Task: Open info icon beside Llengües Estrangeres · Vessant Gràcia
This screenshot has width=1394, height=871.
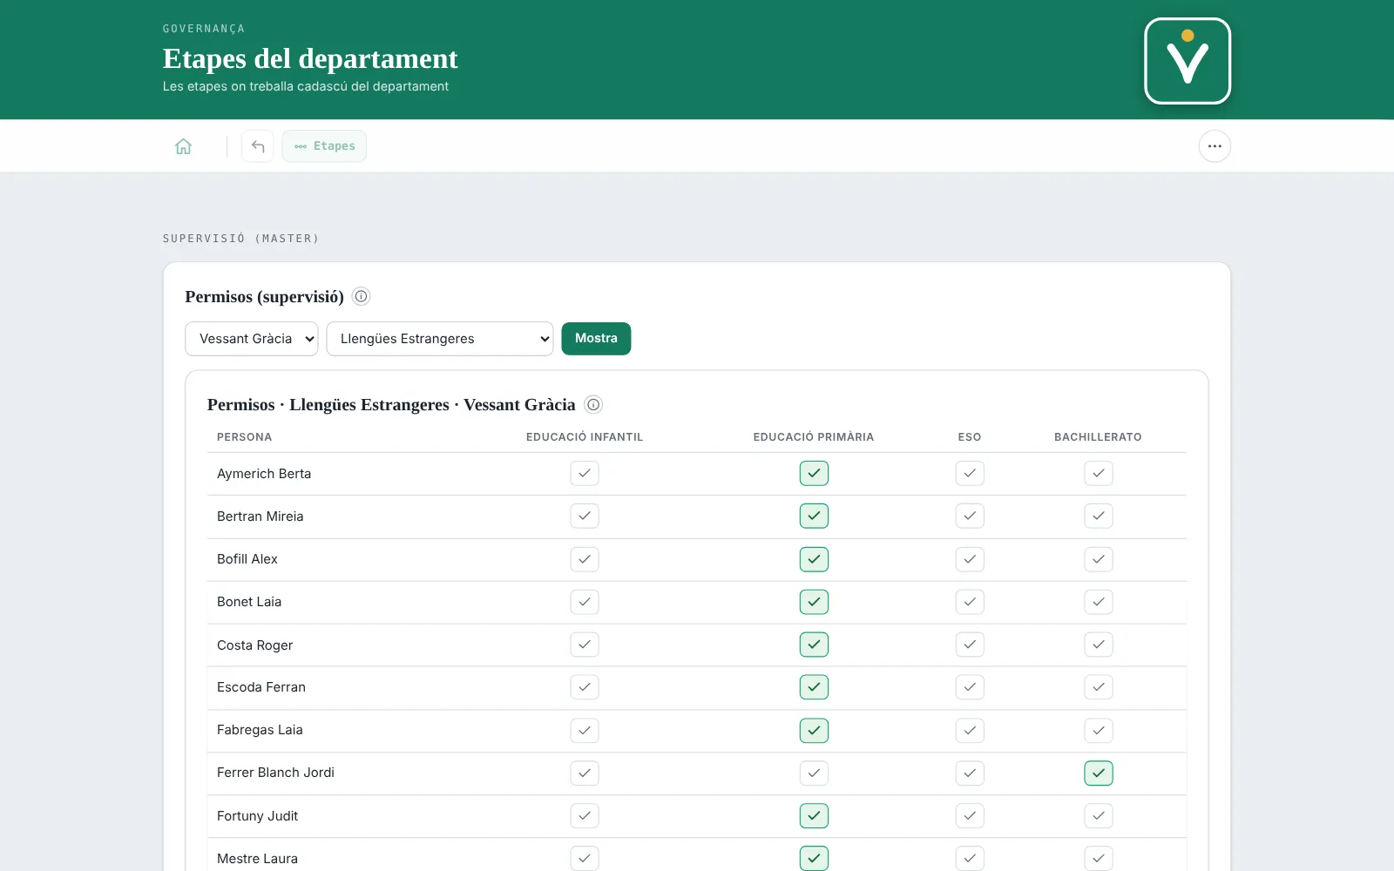Action: point(593,404)
